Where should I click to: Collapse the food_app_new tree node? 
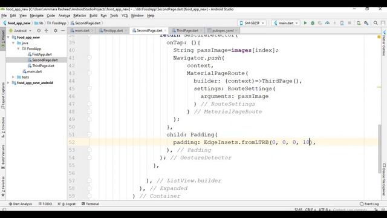pos(8,38)
